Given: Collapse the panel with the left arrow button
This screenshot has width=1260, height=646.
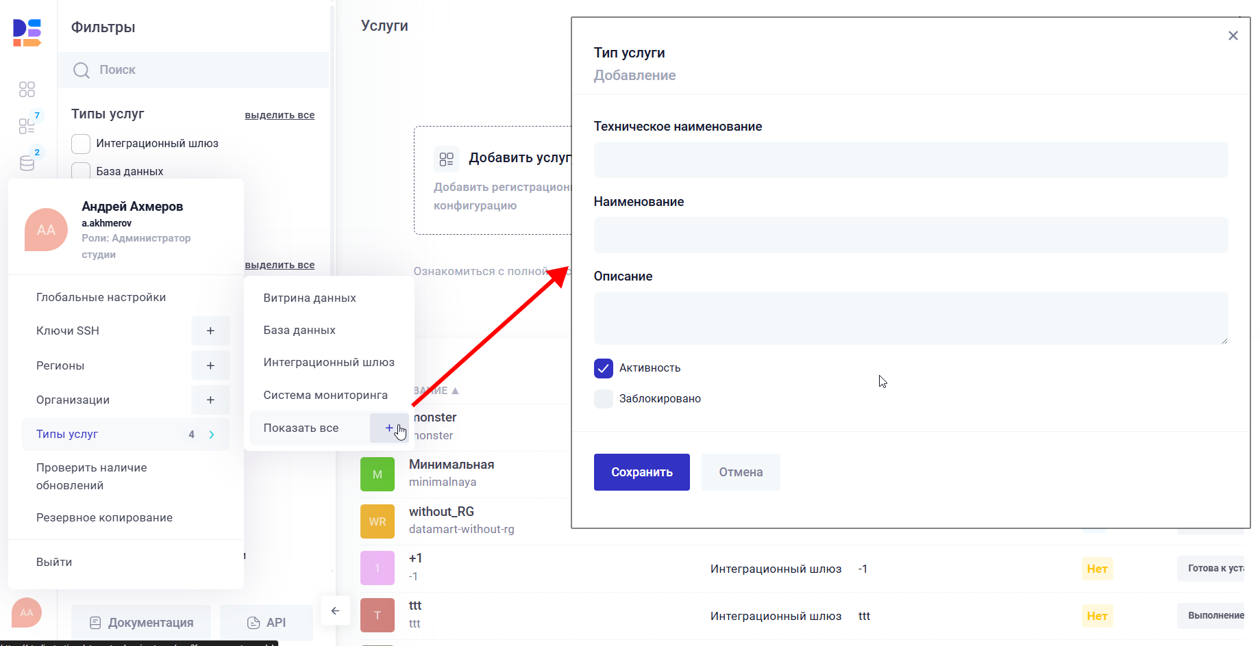Looking at the screenshot, I should pos(336,610).
